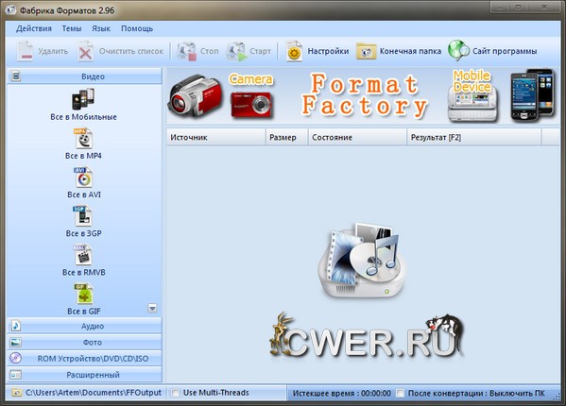Click the Видео section film icon
Image resolution: width=566 pixels, height=406 pixels.
point(15,76)
